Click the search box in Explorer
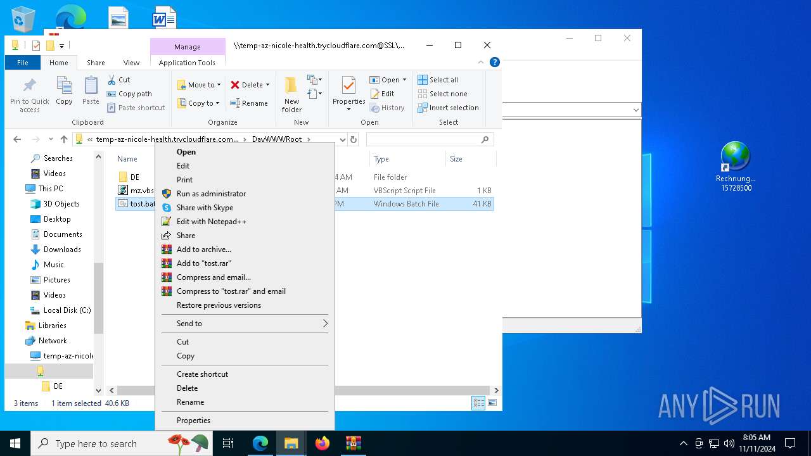The height and width of the screenshot is (456, 811). coord(430,139)
